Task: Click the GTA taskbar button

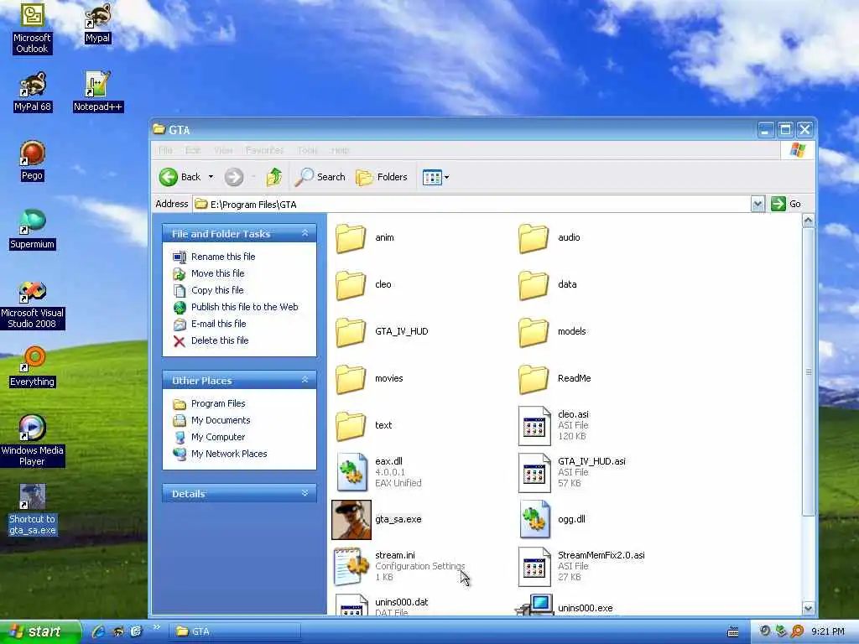Action: (x=235, y=632)
